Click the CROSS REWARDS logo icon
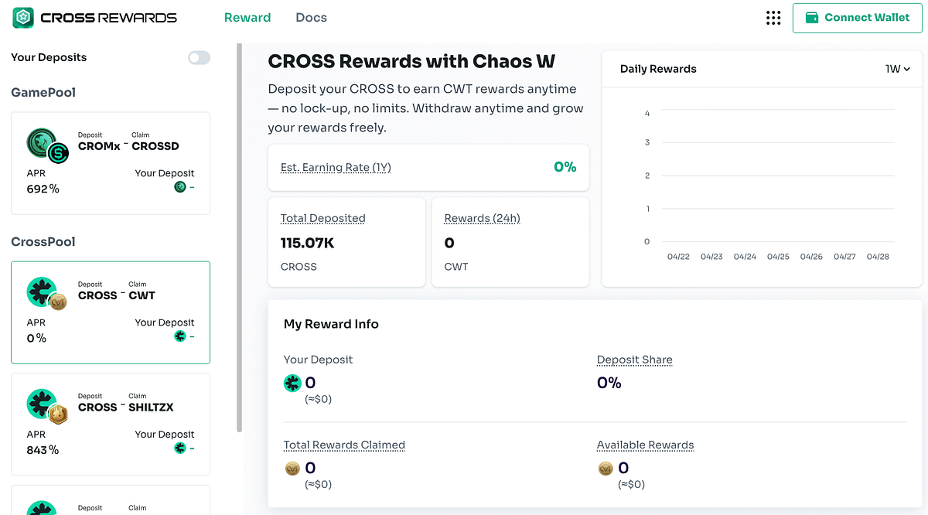This screenshot has width=928, height=515. tap(23, 17)
